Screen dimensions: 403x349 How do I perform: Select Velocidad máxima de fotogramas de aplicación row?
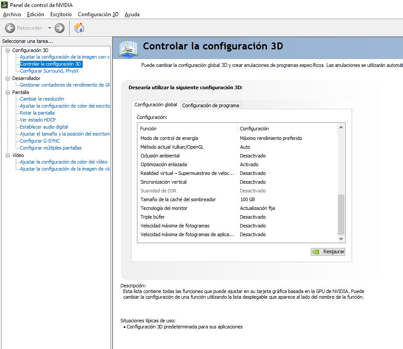[x=238, y=234]
